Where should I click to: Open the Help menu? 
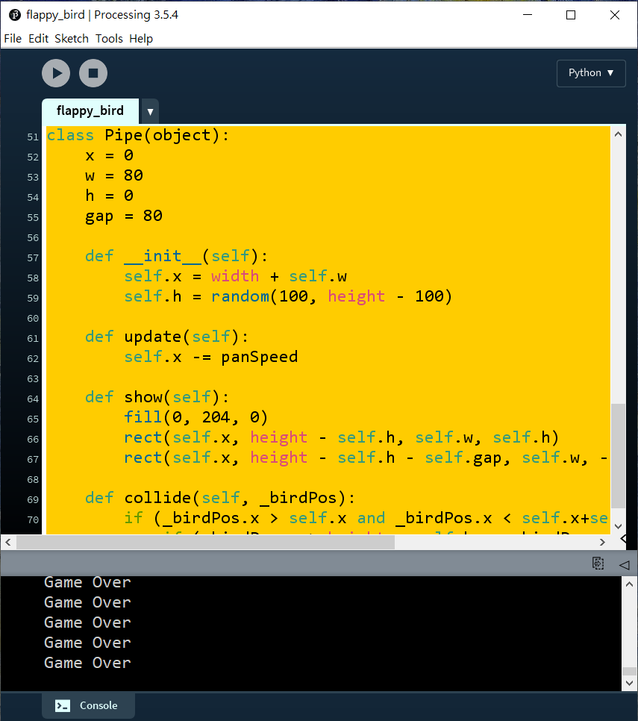click(x=141, y=39)
